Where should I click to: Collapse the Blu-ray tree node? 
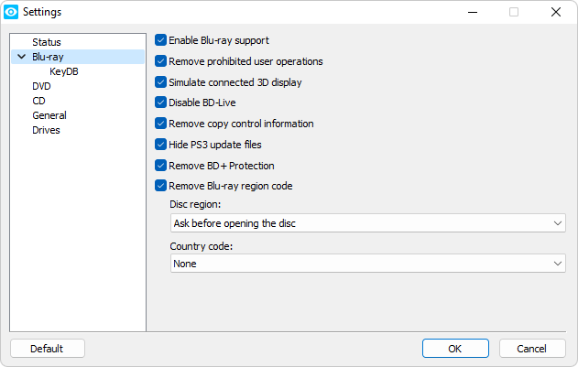20,57
